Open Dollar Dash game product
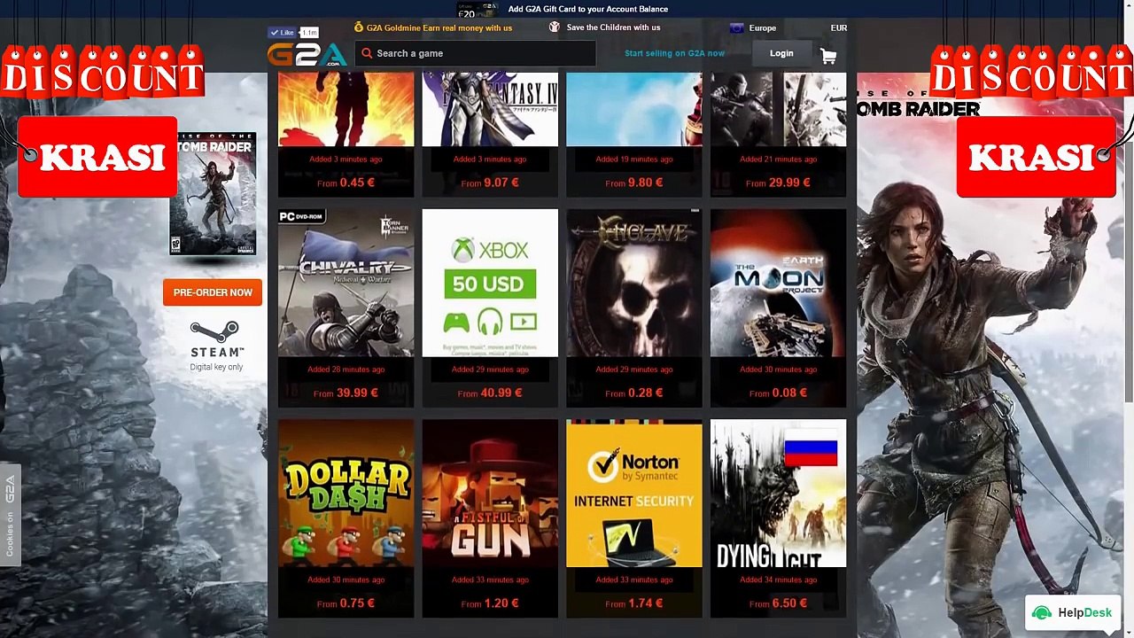This screenshot has width=1134, height=638. 346,494
